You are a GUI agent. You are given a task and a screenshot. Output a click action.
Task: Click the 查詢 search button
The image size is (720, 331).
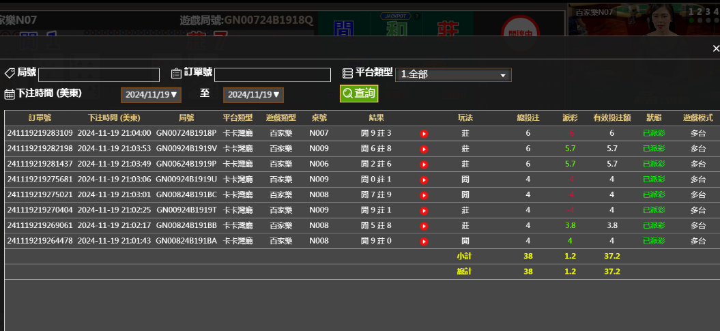click(359, 93)
